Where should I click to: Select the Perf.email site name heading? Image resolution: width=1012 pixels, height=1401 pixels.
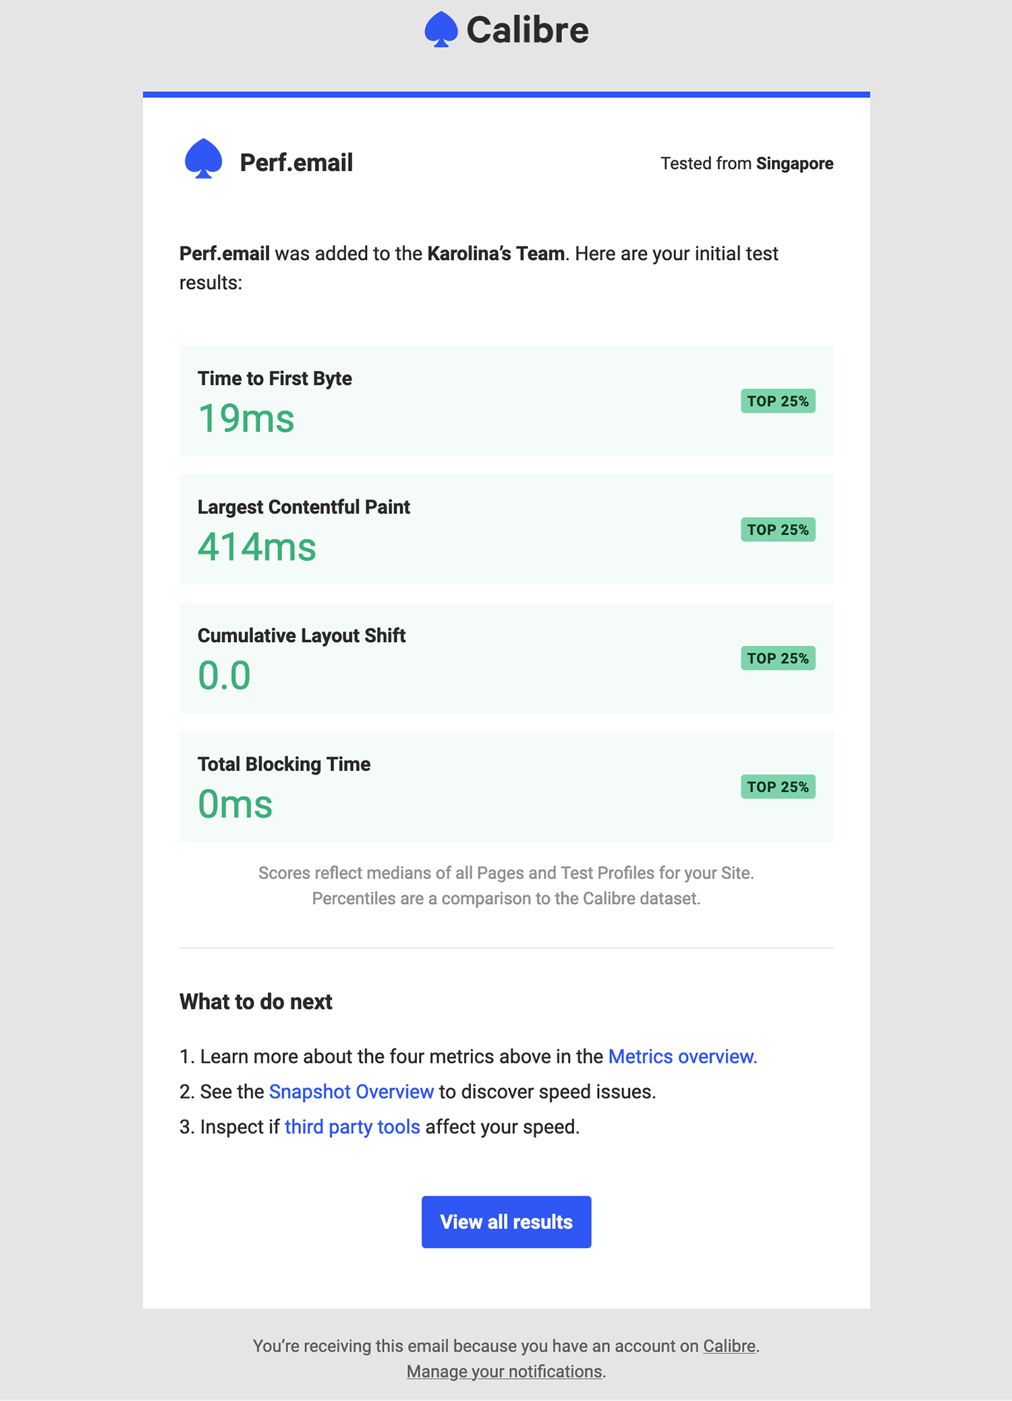[x=296, y=161]
